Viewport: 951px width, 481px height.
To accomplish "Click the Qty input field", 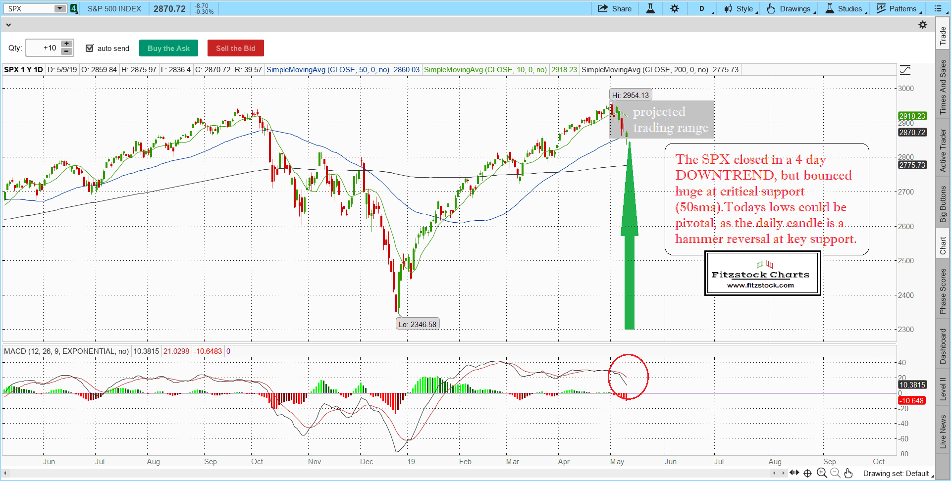I will pyautogui.click(x=43, y=48).
